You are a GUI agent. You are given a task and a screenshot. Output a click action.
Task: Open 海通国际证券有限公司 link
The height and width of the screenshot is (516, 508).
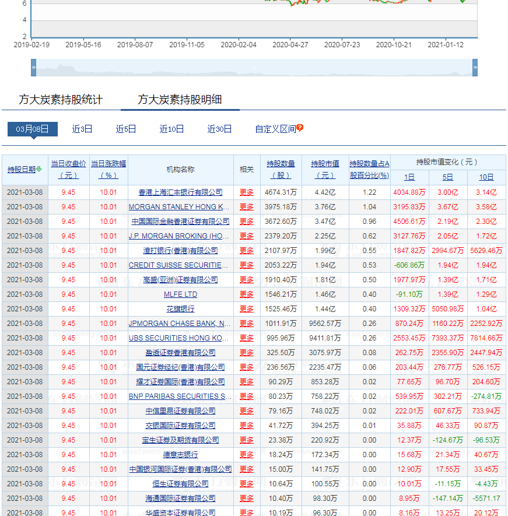180,499
